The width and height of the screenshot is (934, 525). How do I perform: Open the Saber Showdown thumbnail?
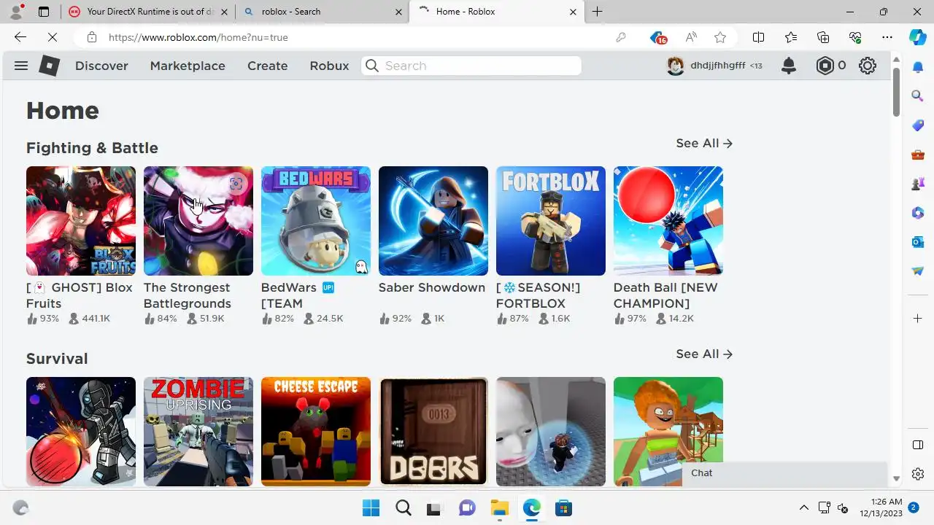(433, 221)
